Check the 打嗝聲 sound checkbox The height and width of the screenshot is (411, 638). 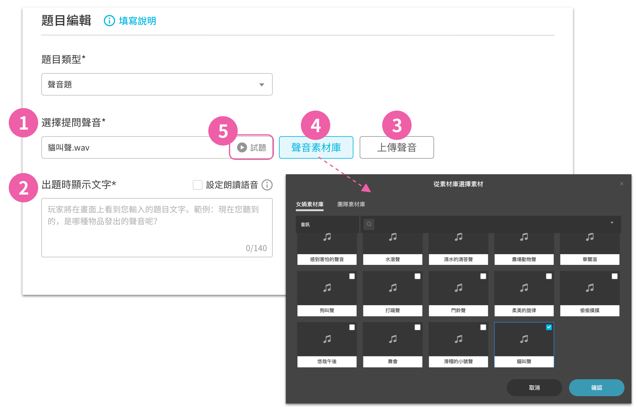418,276
